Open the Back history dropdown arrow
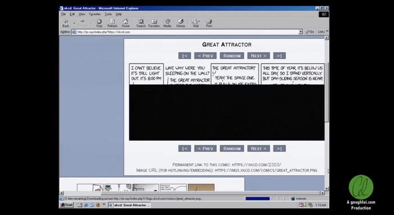 (x=74, y=24)
